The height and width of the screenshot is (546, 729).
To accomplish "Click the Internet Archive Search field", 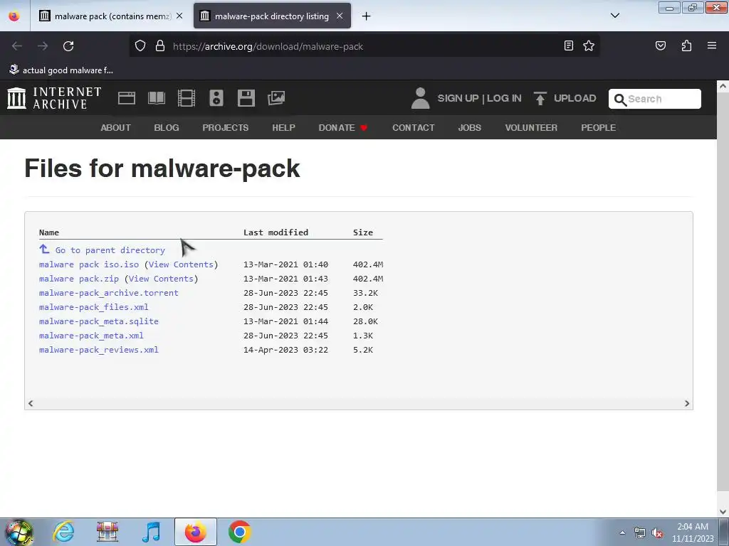I will pos(655,99).
